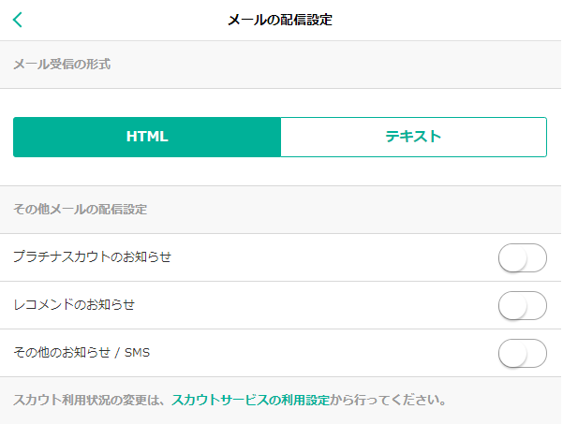Click the プラチナスカウトのお知らせ label text
This screenshot has height=424, width=563.
[93, 257]
